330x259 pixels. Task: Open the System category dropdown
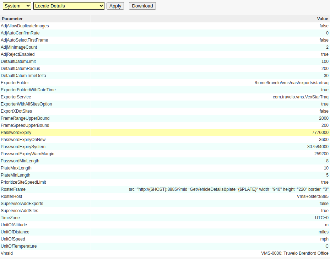(x=17, y=6)
